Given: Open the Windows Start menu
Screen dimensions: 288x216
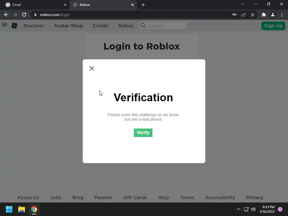Looking at the screenshot, I should click(9, 209).
